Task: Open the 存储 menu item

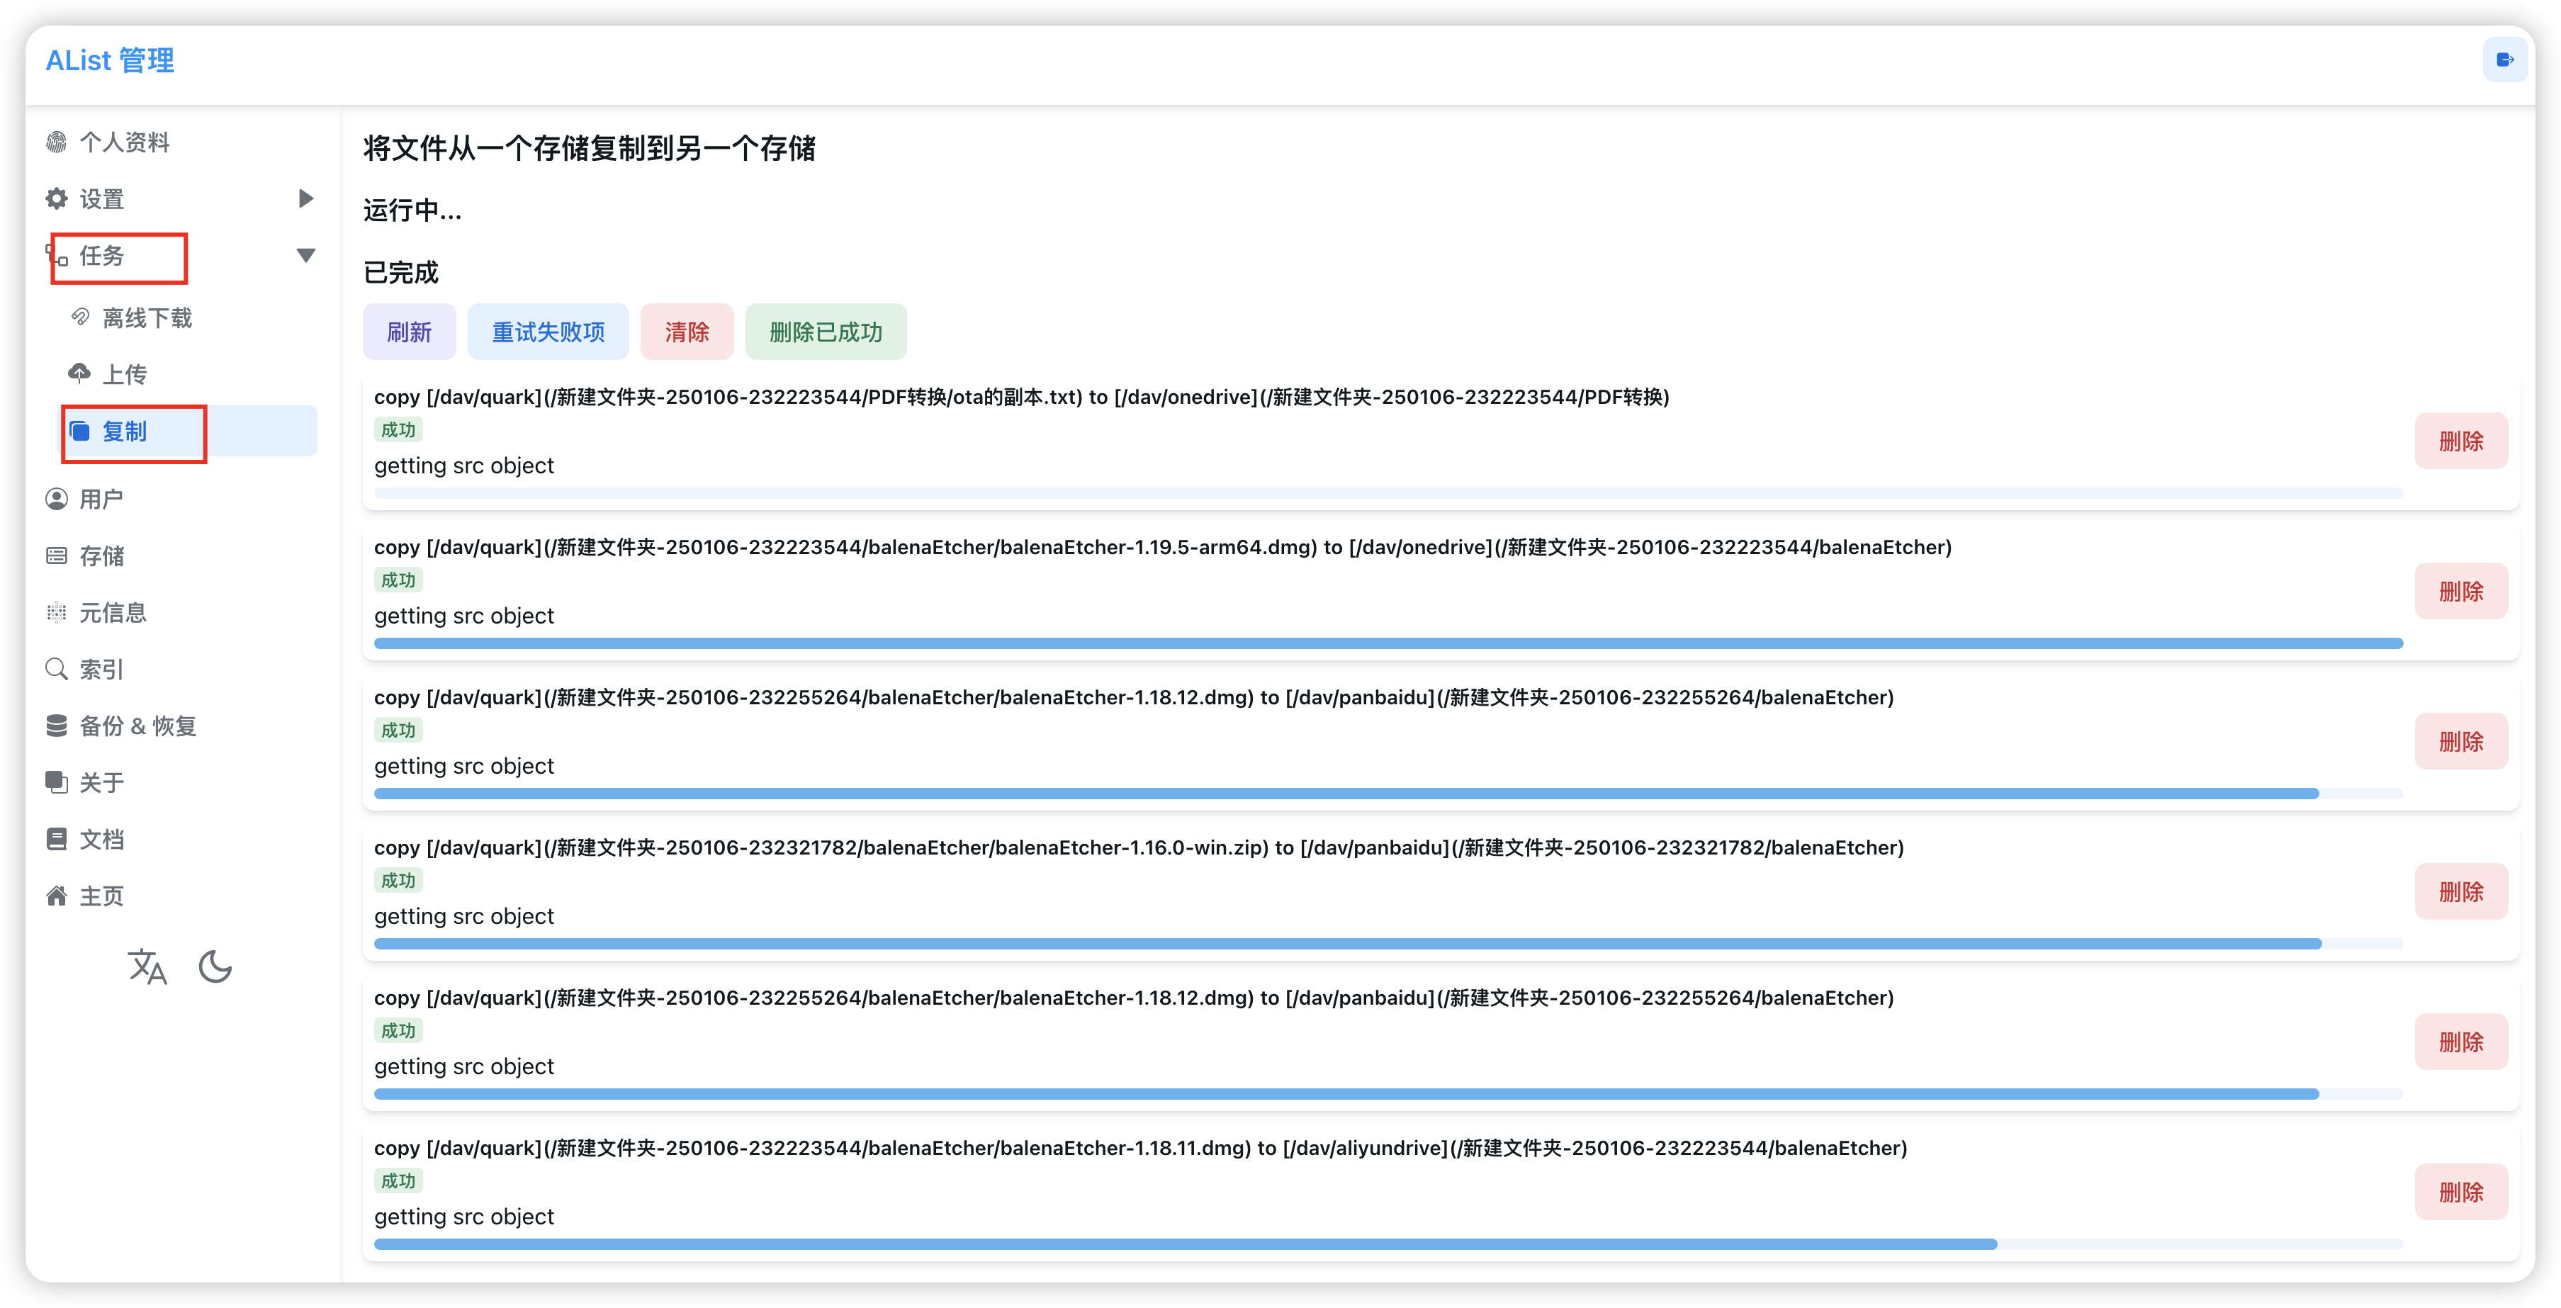Action: coord(101,556)
